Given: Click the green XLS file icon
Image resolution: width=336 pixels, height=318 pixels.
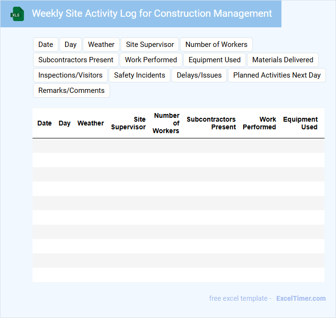Looking at the screenshot, I should pyautogui.click(x=17, y=14).
